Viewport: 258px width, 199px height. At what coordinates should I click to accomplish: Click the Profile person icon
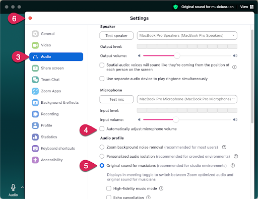pos(35,125)
